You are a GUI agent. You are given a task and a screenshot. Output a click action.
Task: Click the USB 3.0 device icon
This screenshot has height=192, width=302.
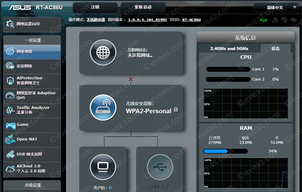point(160,167)
